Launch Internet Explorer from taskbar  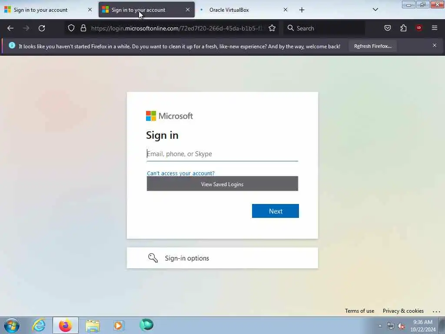tap(39, 325)
